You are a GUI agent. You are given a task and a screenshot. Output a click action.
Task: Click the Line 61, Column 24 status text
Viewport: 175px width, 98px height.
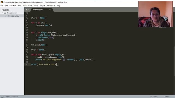[11, 97]
